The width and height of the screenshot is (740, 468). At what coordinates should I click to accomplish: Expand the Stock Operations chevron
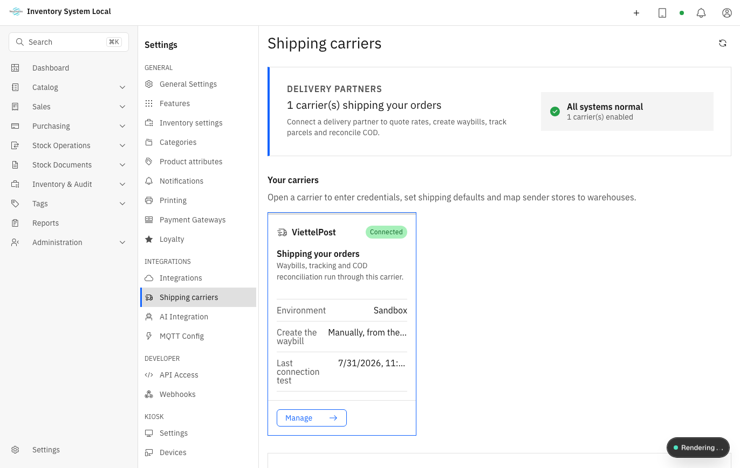click(x=122, y=145)
